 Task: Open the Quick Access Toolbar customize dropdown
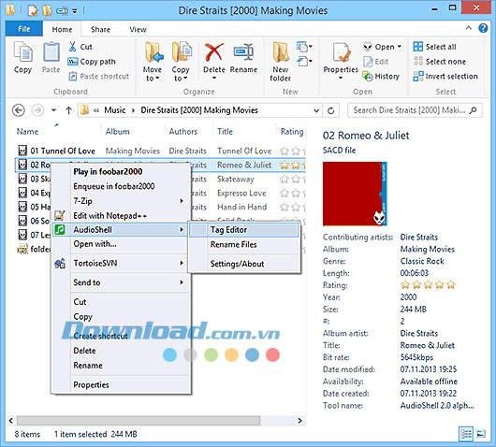click(x=75, y=11)
